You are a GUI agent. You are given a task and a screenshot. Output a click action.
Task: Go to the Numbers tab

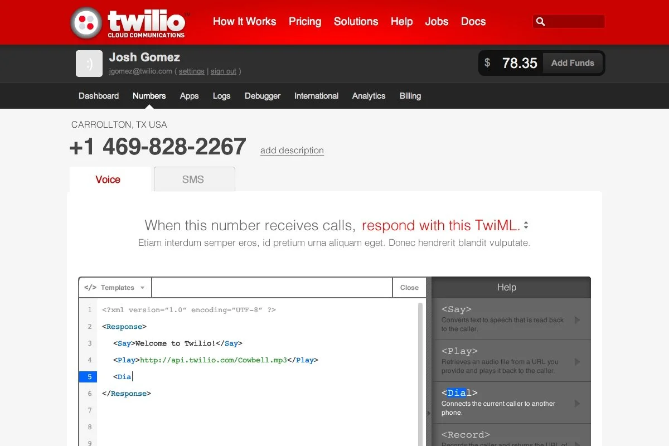[149, 96]
